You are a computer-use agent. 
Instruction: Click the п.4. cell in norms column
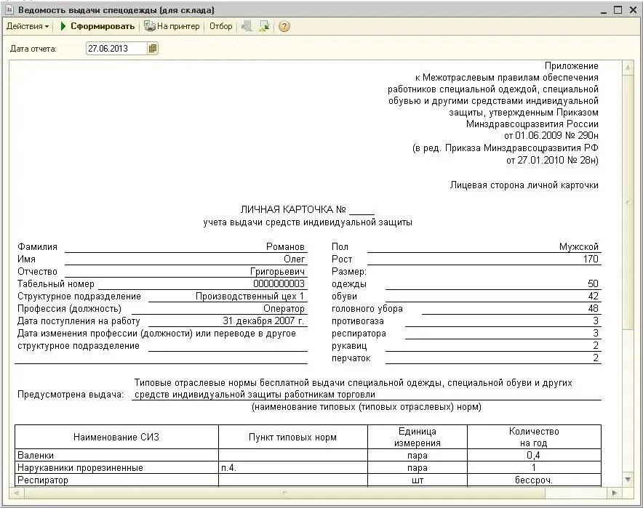tap(293, 467)
